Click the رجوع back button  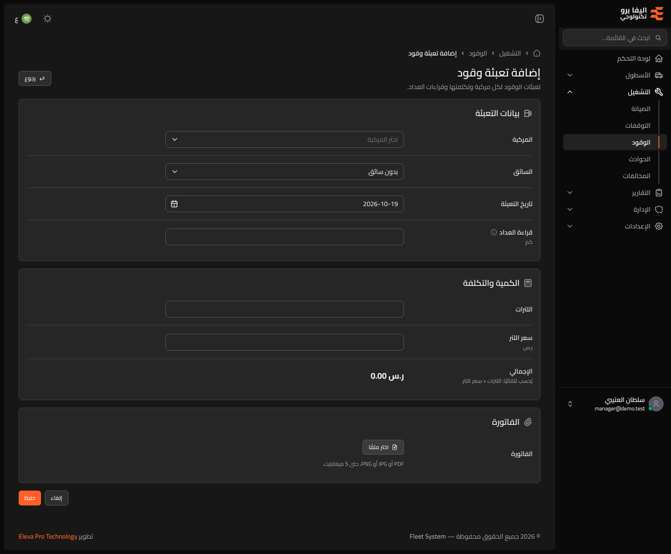pos(35,78)
